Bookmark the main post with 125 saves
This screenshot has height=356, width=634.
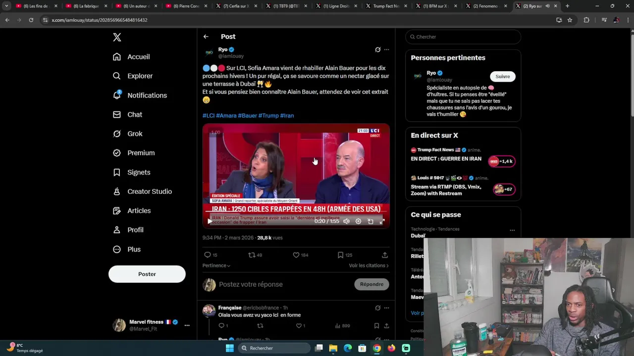(x=345, y=255)
